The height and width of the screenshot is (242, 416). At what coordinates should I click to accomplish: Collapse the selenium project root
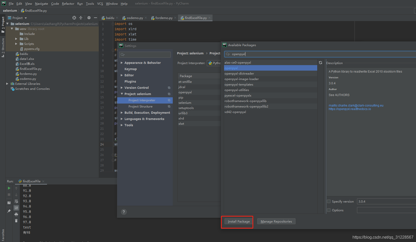point(7,24)
